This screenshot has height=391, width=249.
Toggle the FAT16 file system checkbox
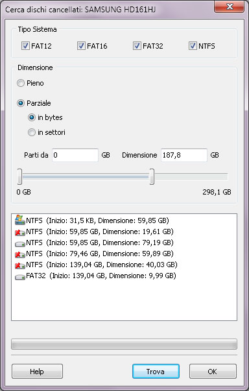[81, 46]
